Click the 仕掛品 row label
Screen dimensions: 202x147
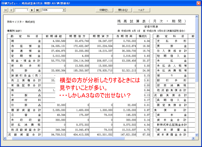point(26,105)
